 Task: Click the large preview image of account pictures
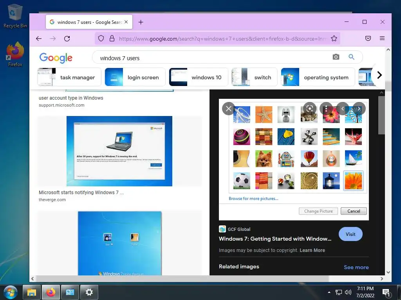pyautogui.click(x=294, y=159)
